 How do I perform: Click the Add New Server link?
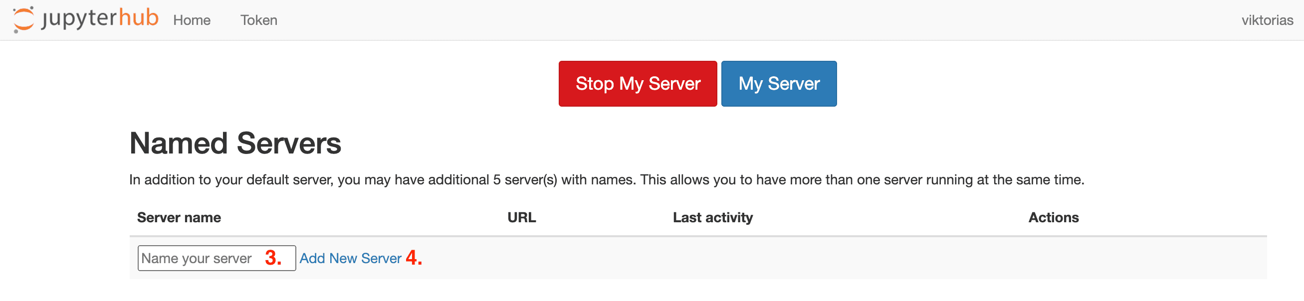[350, 258]
